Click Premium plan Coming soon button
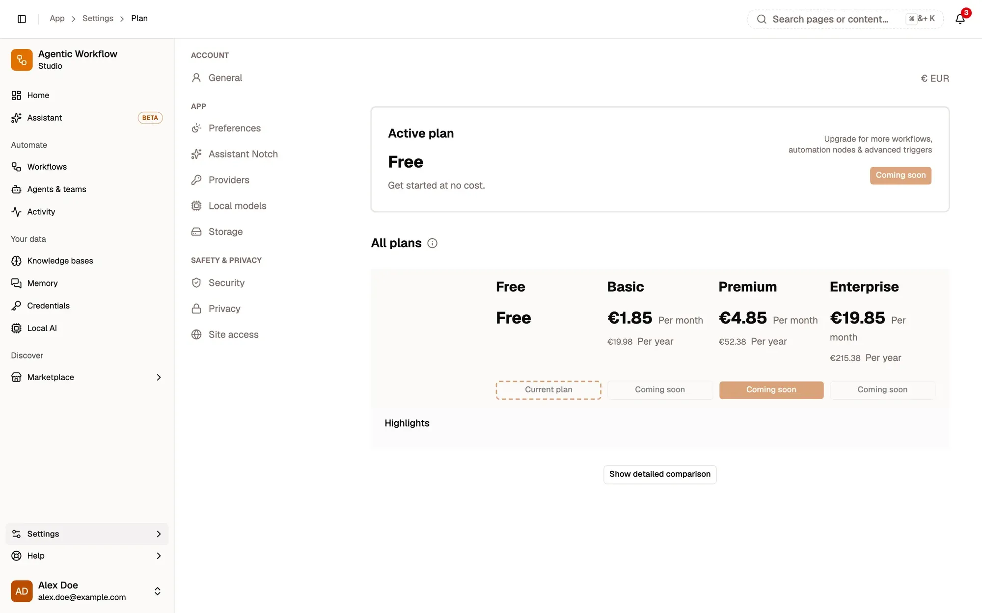The width and height of the screenshot is (982, 613). coord(771,390)
